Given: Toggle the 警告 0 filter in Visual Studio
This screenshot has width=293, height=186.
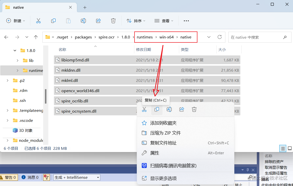Looking at the screenshot, I should [9, 177].
